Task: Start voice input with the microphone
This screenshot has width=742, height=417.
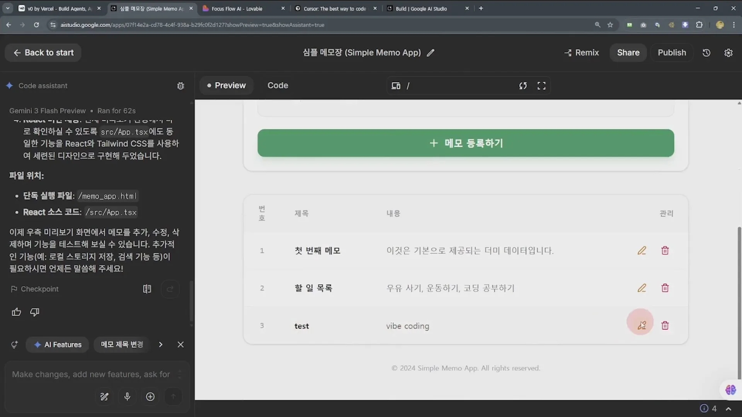Action: 127,397
